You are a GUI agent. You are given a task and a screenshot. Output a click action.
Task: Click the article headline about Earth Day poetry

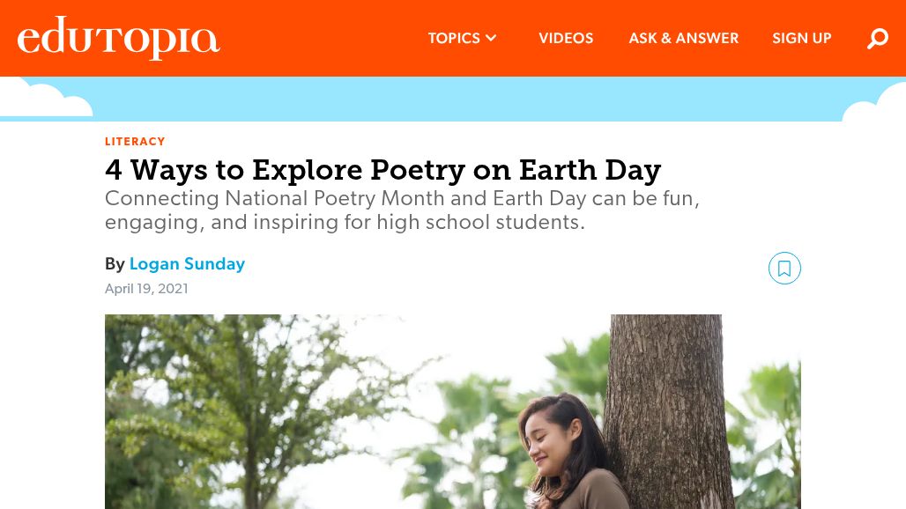coord(382,169)
